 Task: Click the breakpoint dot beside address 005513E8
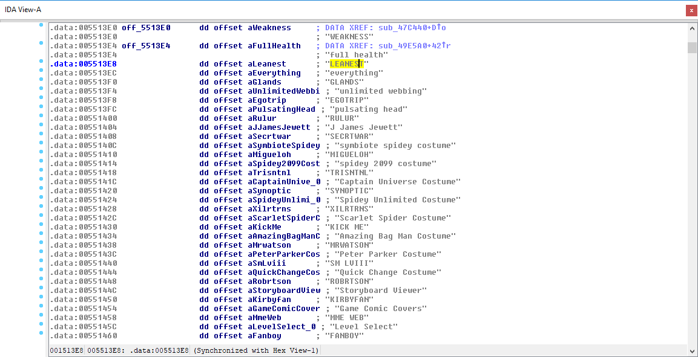(x=41, y=62)
